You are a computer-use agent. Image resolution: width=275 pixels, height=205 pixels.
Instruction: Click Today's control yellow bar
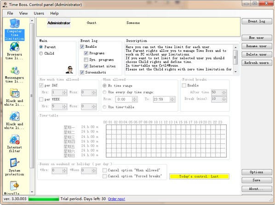click(199, 177)
